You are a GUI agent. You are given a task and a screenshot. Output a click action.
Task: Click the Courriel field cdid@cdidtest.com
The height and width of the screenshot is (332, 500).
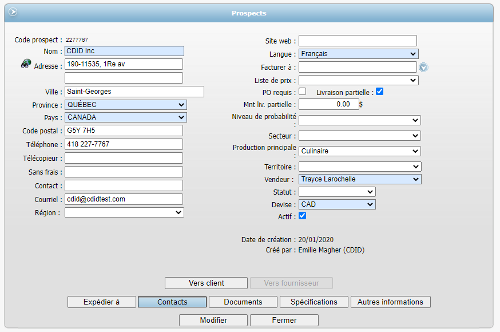pos(124,199)
